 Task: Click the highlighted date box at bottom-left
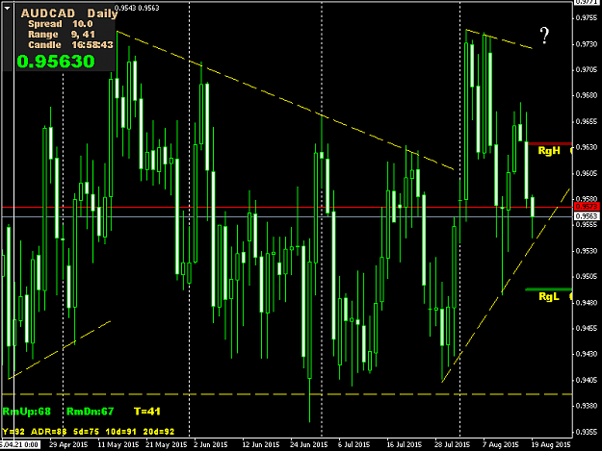pos(19,445)
